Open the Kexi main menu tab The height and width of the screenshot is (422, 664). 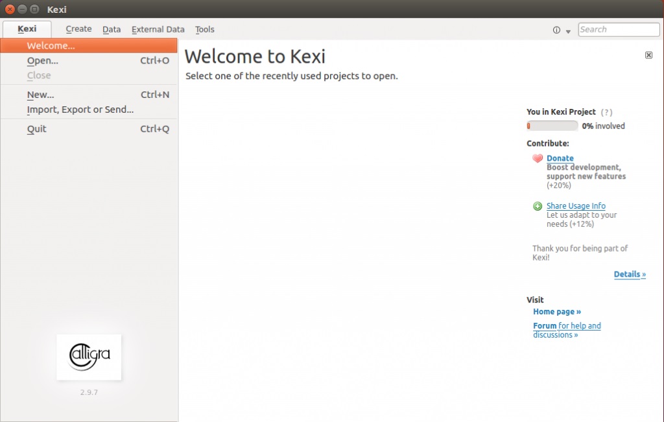pos(27,29)
